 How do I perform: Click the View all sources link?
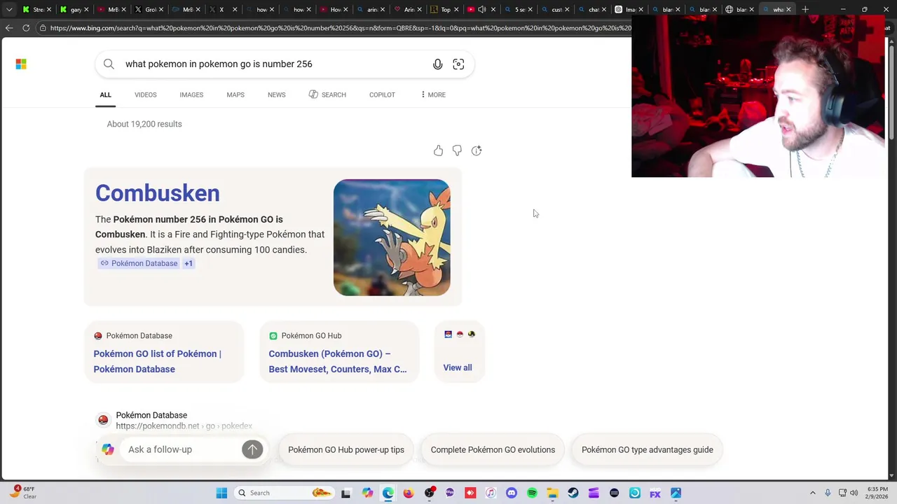click(458, 367)
